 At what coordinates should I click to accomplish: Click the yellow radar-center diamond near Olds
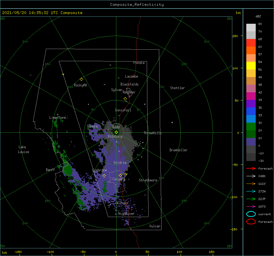(116, 132)
